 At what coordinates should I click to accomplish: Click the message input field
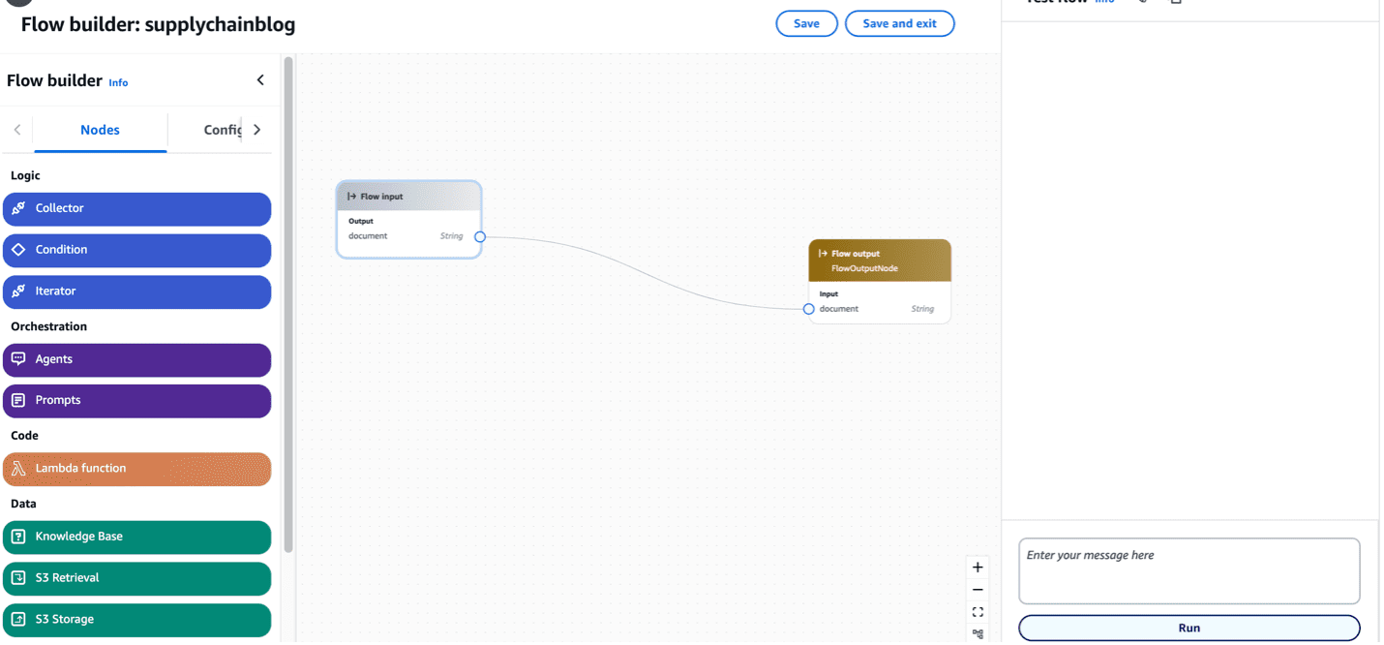pos(1188,571)
